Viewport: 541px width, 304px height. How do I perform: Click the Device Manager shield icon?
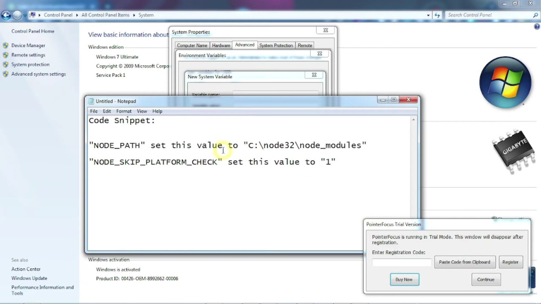pos(5,45)
